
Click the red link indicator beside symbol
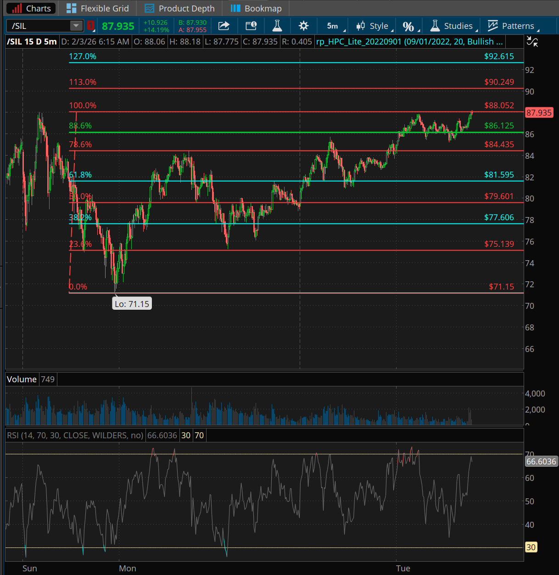click(x=90, y=26)
